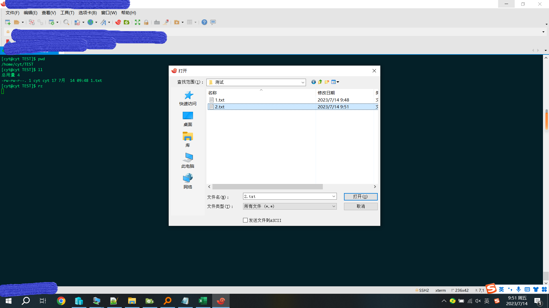The image size is (549, 308).
Task: Click the Open Session folder icon
Action: pos(17,22)
